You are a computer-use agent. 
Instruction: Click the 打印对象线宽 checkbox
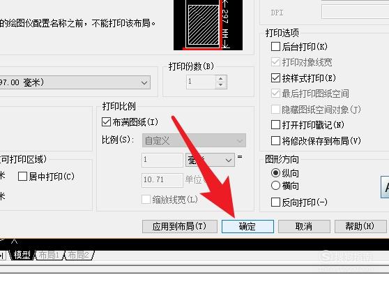(x=275, y=62)
